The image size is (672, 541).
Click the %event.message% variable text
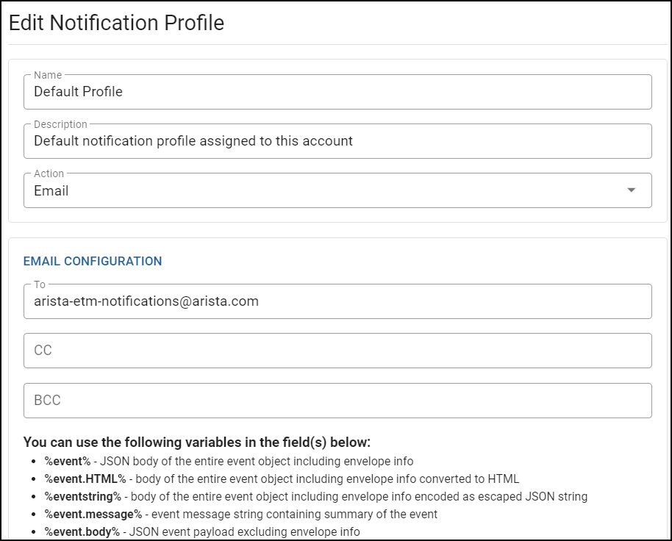93,514
